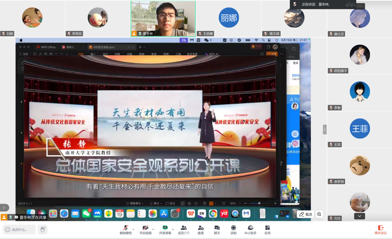Expand the arrow next to 开启视频
This screenshot has width=392, height=239.
point(153,229)
